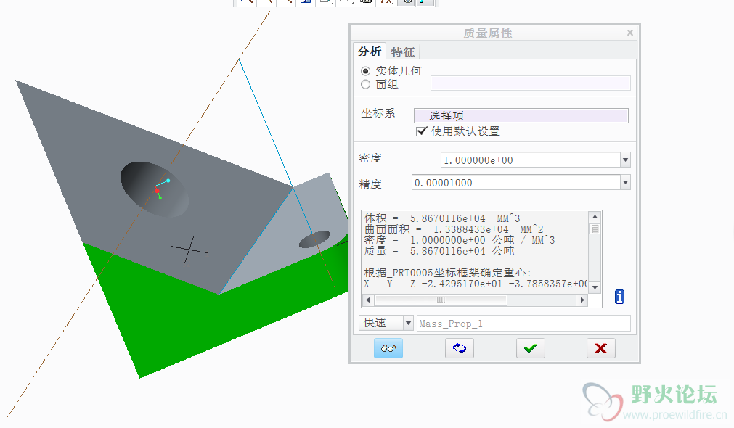This screenshot has width=734, height=428.
Task: Click the large elliptical hole on the model
Action: [155, 189]
